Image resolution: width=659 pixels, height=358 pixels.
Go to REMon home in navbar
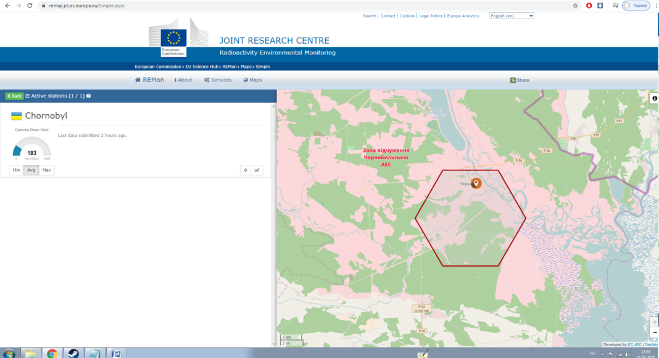click(x=149, y=80)
